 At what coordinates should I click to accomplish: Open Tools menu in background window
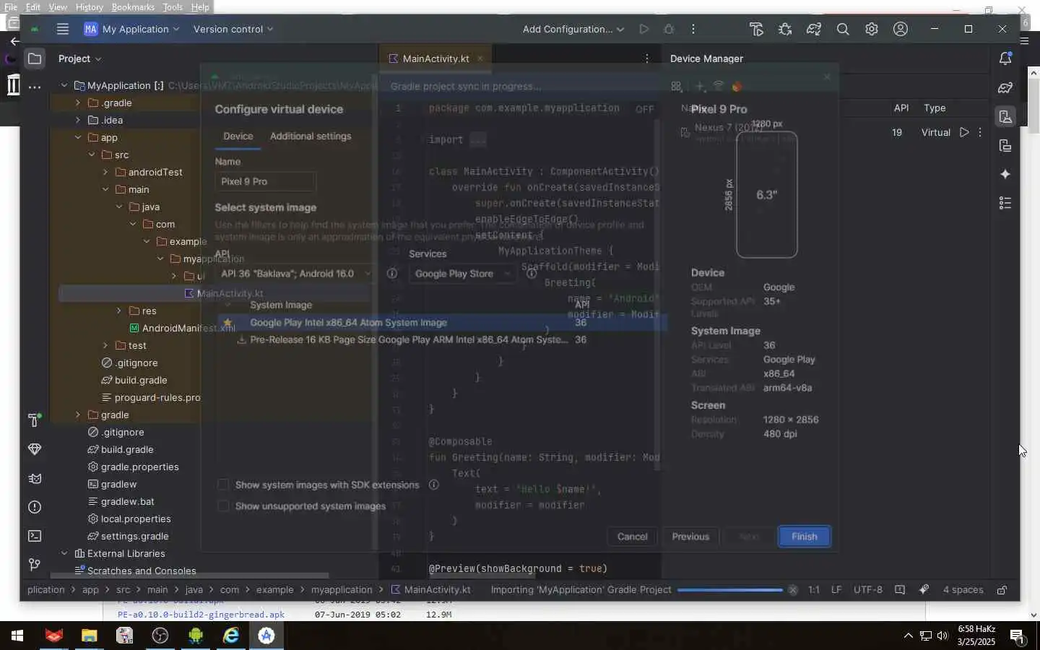(x=173, y=7)
